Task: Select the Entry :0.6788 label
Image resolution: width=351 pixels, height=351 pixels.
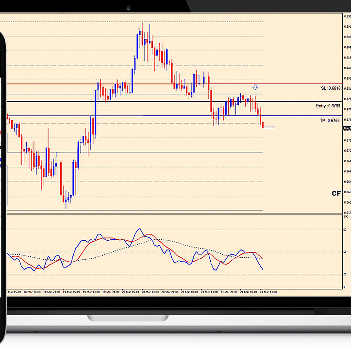Action: coord(328,106)
